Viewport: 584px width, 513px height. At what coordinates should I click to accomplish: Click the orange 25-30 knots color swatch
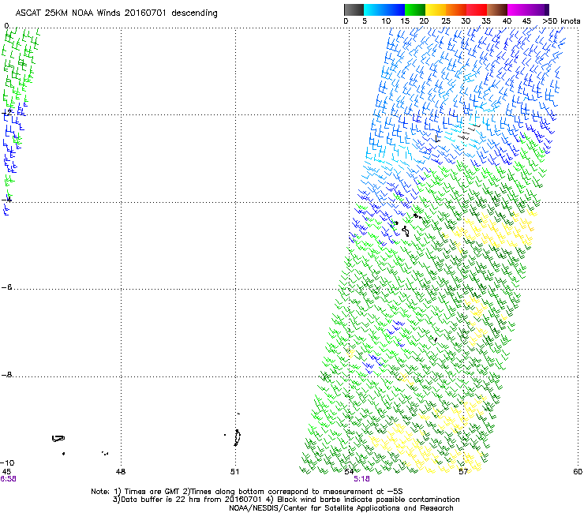click(456, 9)
